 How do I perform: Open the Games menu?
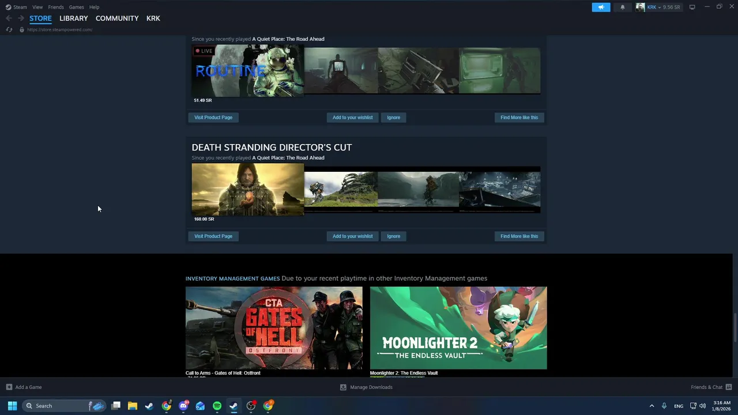(x=76, y=7)
